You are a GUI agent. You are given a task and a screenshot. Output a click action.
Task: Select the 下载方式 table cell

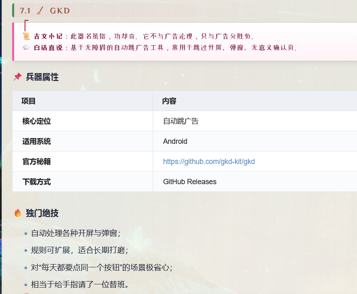tap(83, 181)
